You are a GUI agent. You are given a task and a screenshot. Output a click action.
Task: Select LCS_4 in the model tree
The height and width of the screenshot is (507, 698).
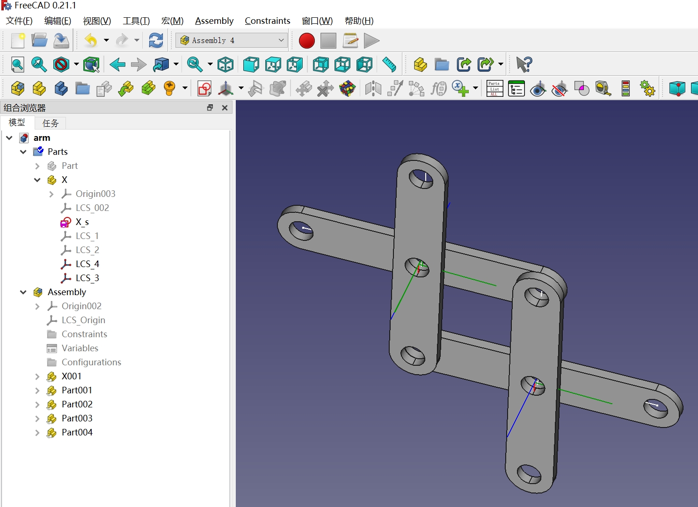coord(87,264)
